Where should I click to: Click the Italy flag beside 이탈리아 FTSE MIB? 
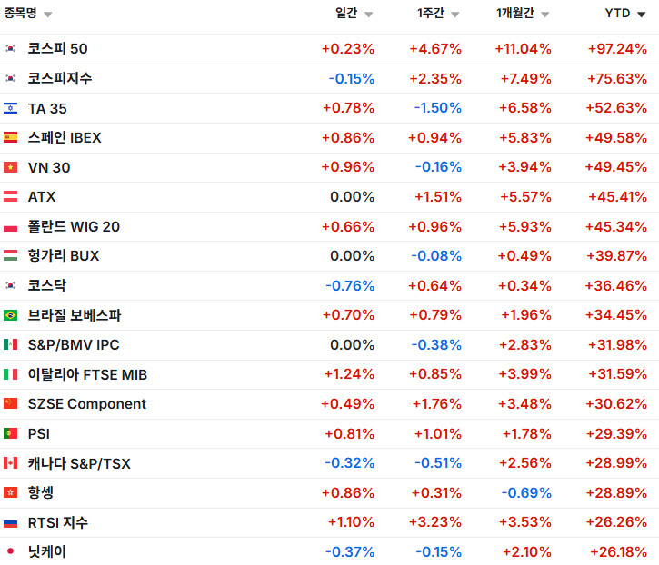coord(11,374)
